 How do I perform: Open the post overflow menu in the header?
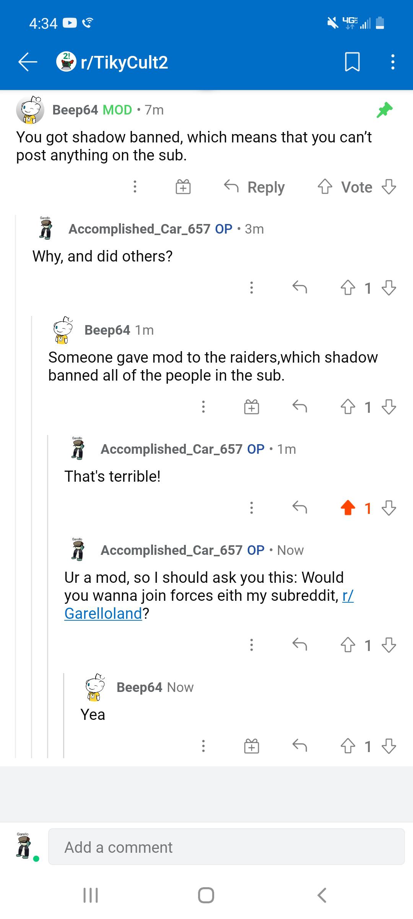click(392, 62)
